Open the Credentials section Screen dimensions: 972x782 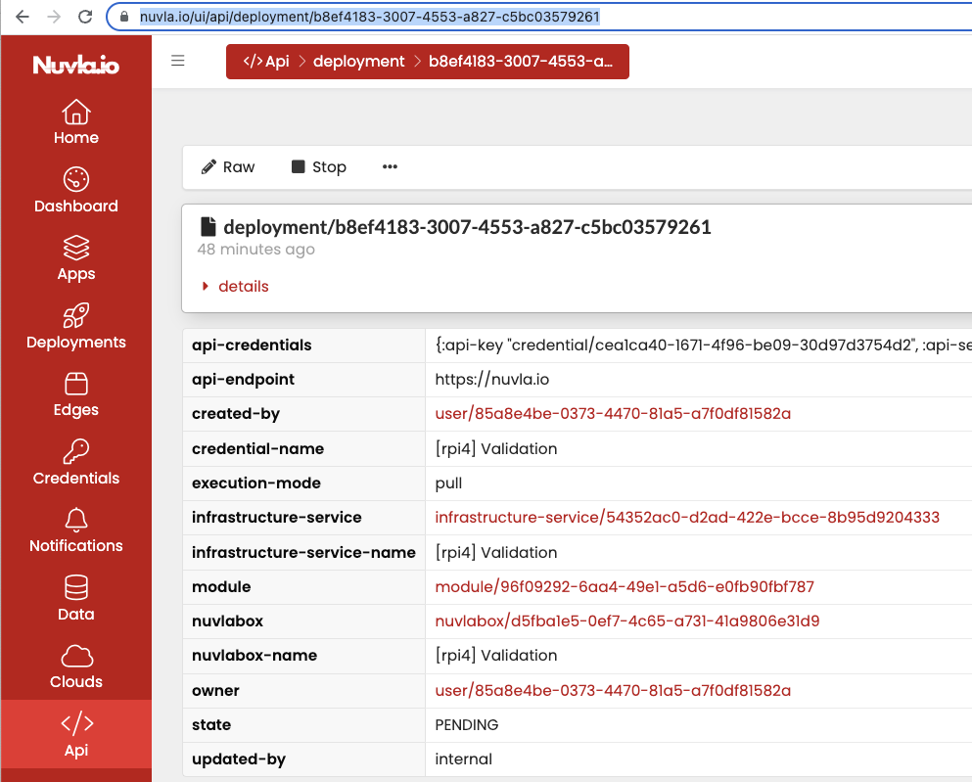point(75,462)
